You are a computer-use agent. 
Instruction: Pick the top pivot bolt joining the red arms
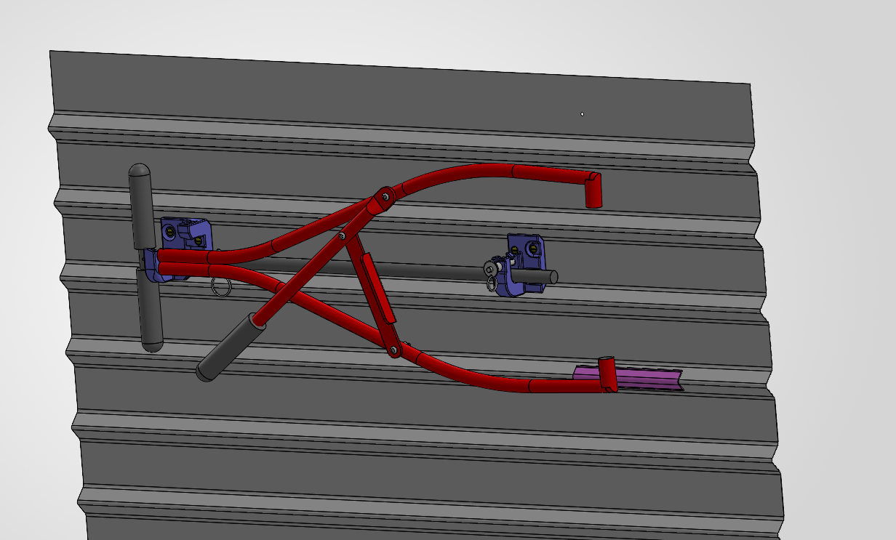click(385, 196)
